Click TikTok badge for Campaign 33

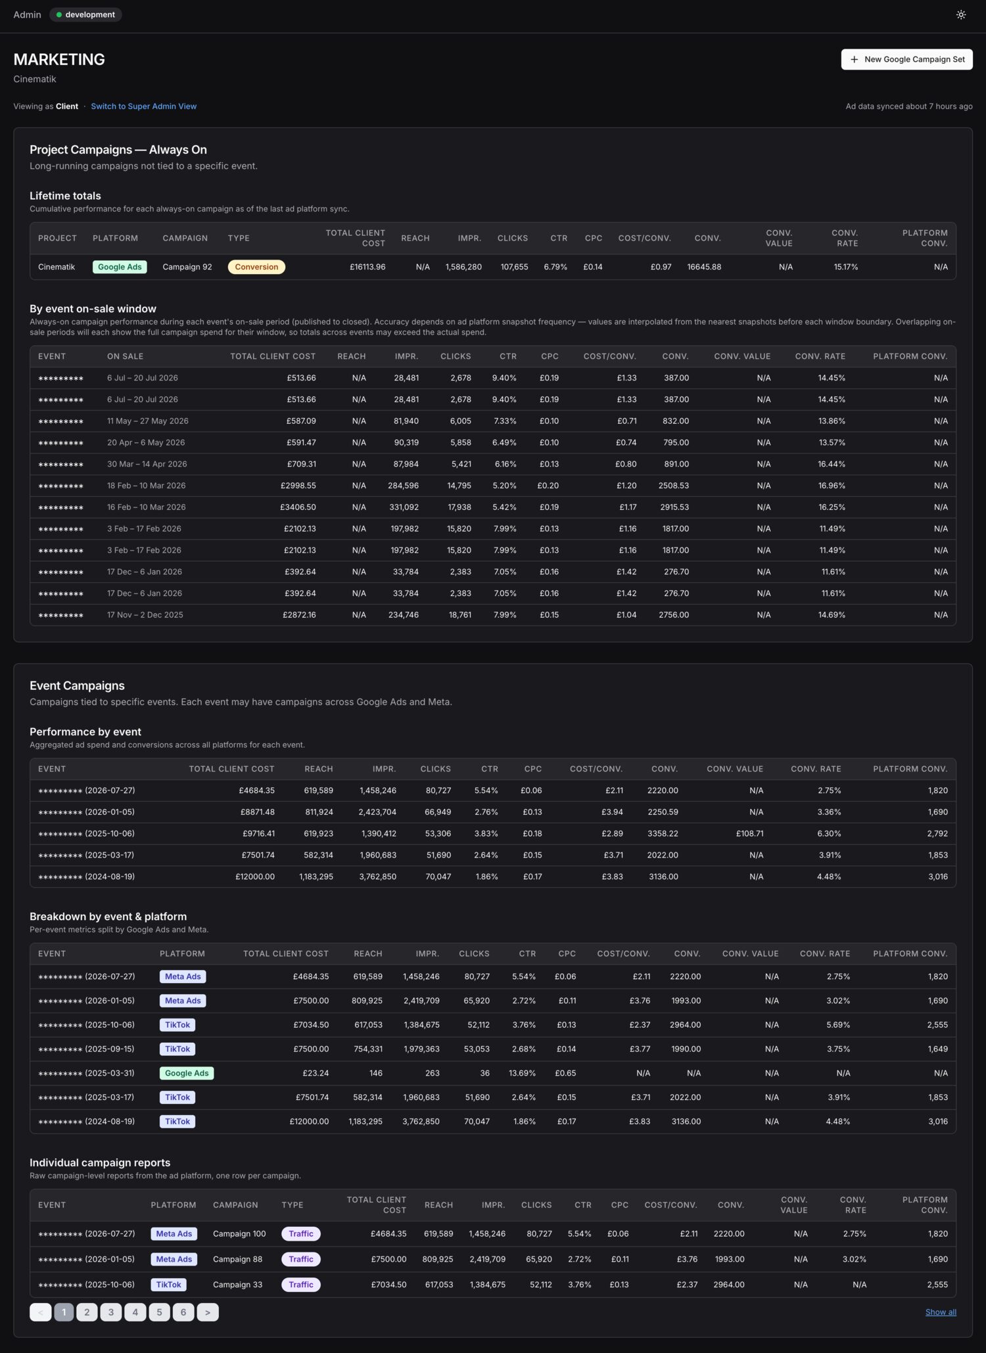pos(168,1284)
